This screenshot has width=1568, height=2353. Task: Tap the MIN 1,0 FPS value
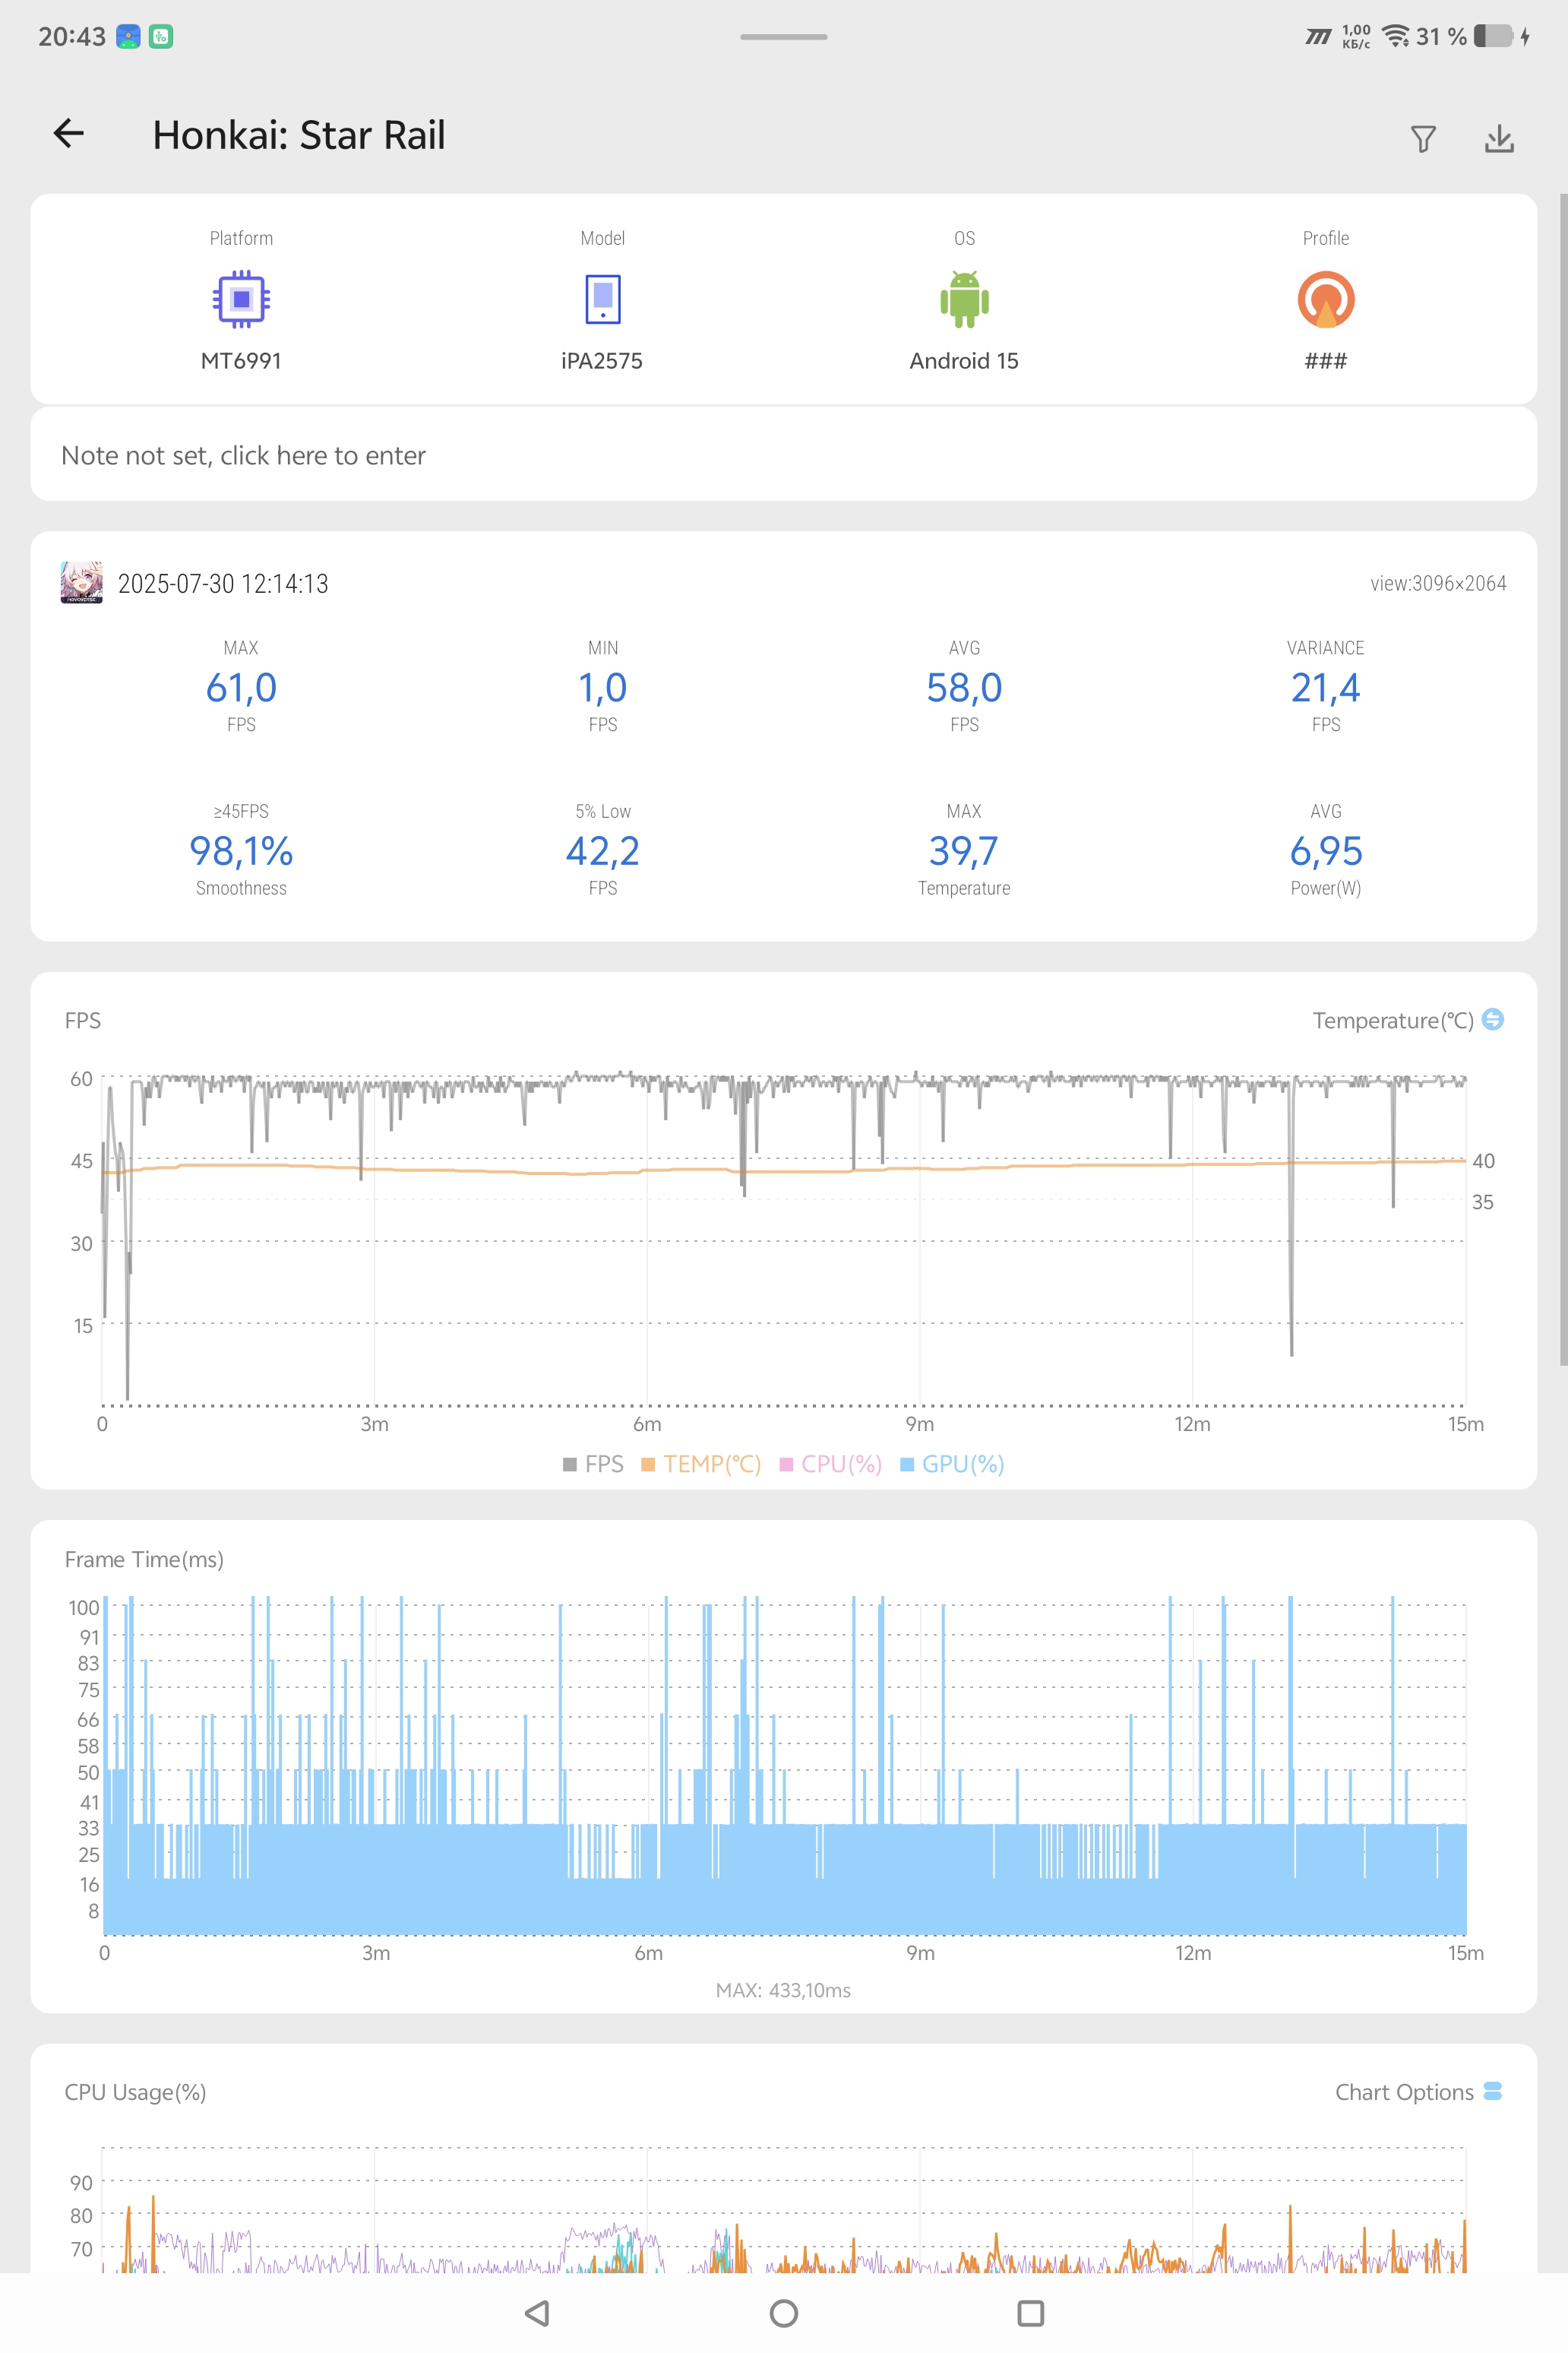point(603,687)
